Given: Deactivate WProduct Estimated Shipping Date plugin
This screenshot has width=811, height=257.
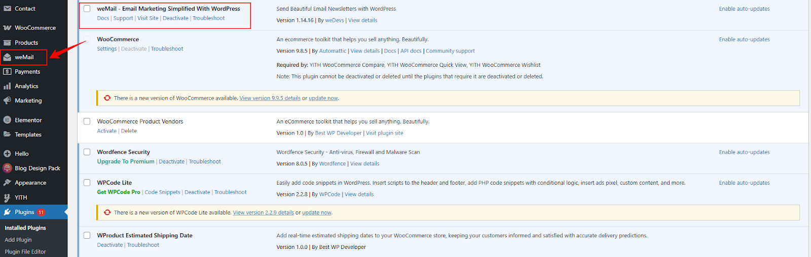Looking at the screenshot, I should point(110,245).
